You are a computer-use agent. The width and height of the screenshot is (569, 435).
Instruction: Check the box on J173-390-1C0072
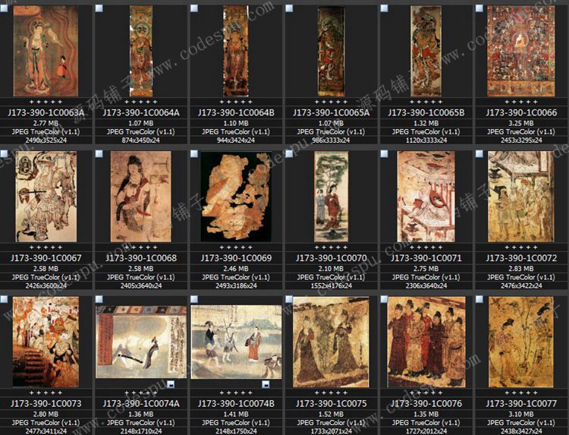pyautogui.click(x=479, y=153)
